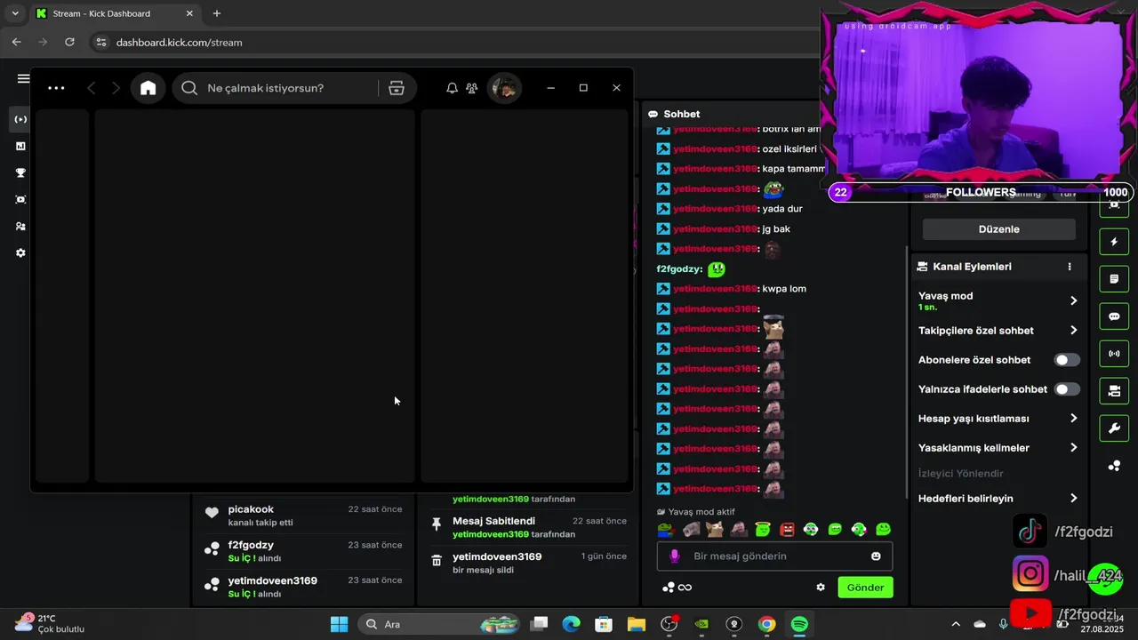Viewport: 1138px width, 640px height.
Task: Click Düzenle button
Action: 998,229
